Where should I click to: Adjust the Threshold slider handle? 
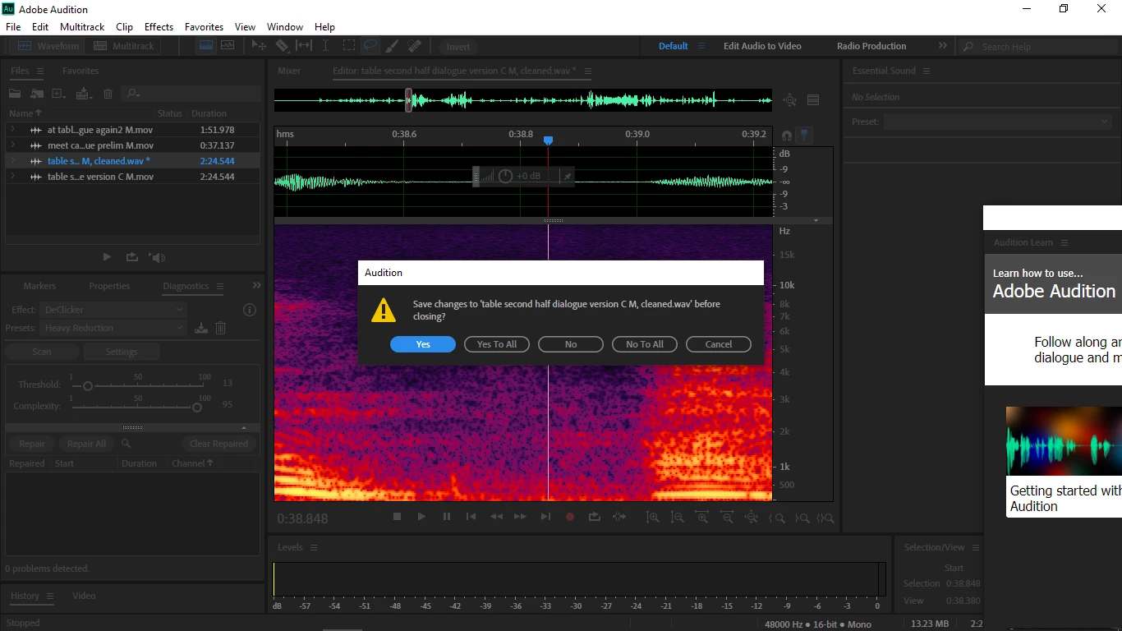[87, 386]
